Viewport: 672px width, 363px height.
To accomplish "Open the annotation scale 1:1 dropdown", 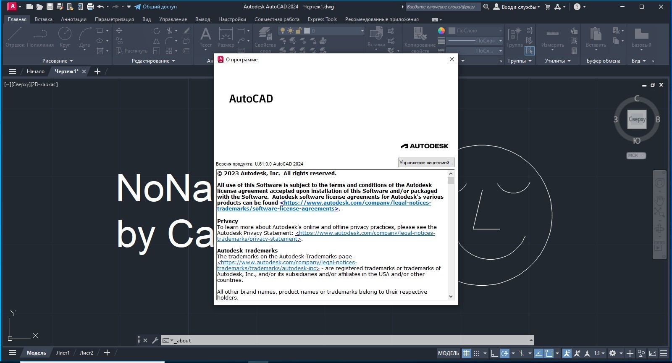I will [599, 353].
